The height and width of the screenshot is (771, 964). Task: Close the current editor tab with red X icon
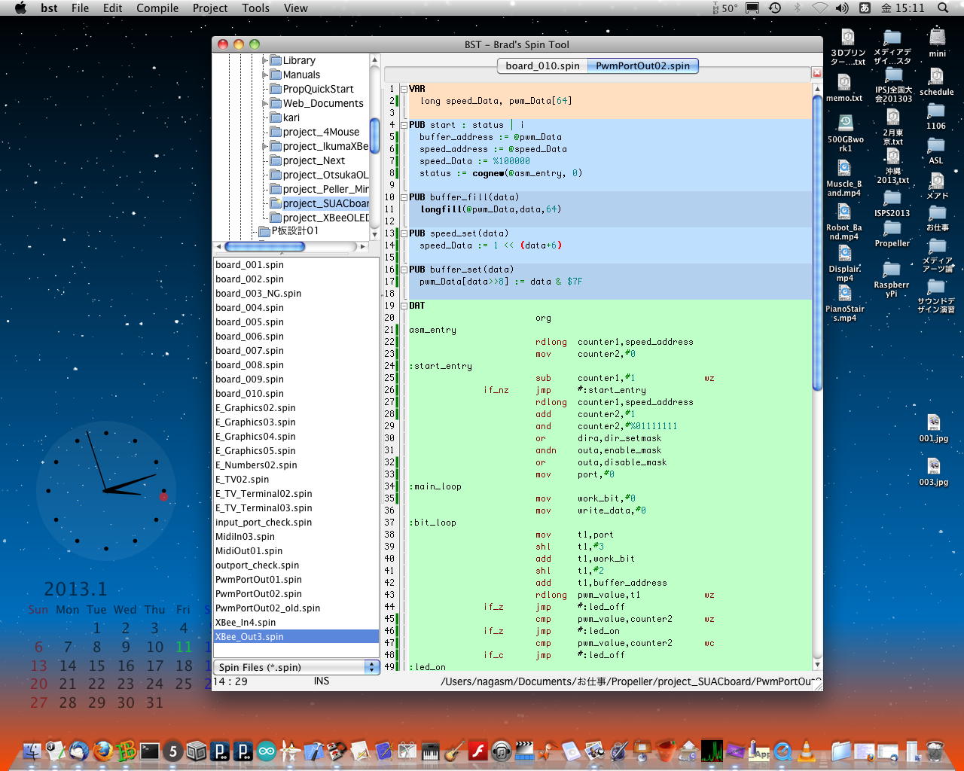pos(816,73)
